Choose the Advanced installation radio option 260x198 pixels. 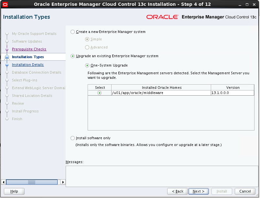87,47
